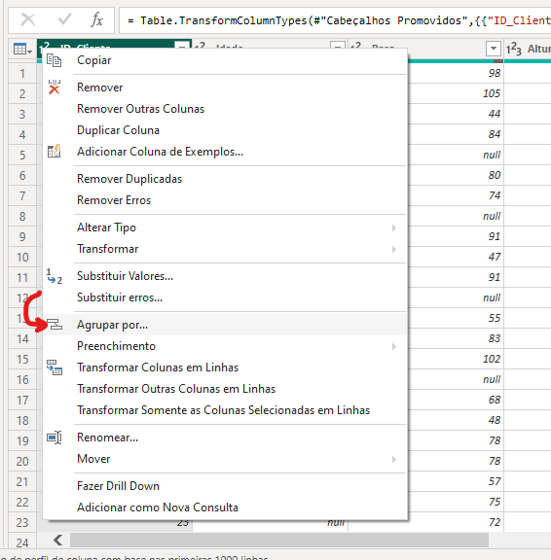Confirm formula with checkmark icon
The width and height of the screenshot is (551, 560).
click(64, 19)
